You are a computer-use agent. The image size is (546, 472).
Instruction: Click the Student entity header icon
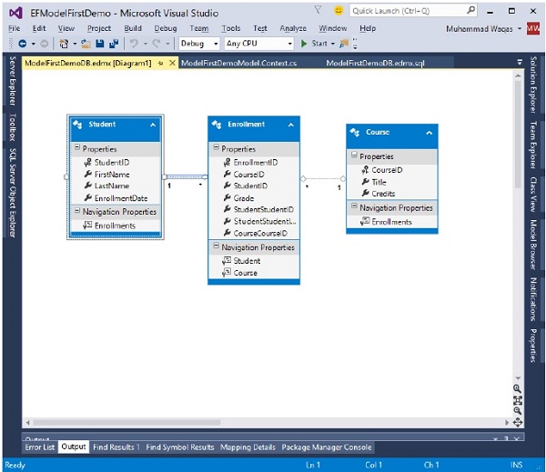[77, 125]
